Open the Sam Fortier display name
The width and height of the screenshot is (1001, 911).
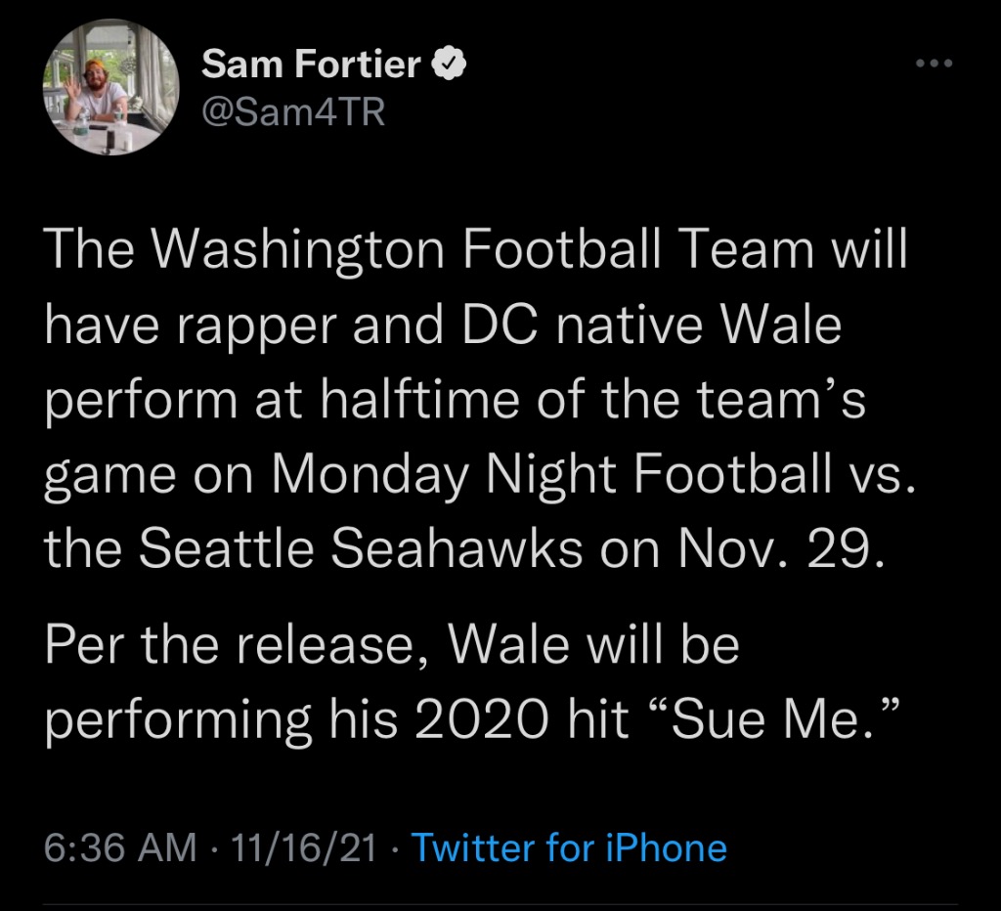[311, 64]
